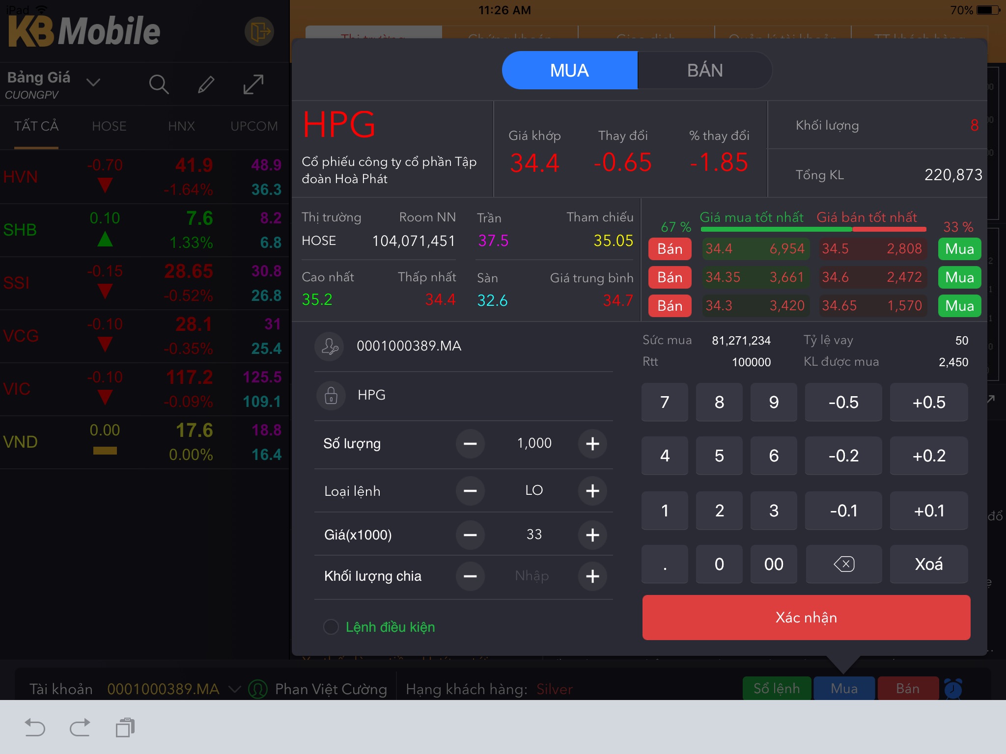Tap the pencil edit icon in Bảng Giá

point(206,84)
